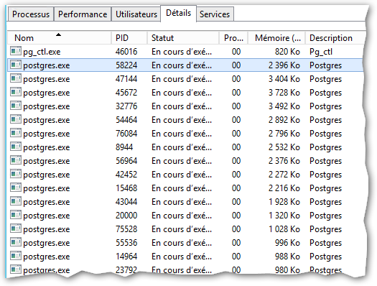Click icon of postgres.exe PID 45672
Viewport: 377px width, 286px height.
click(16, 92)
